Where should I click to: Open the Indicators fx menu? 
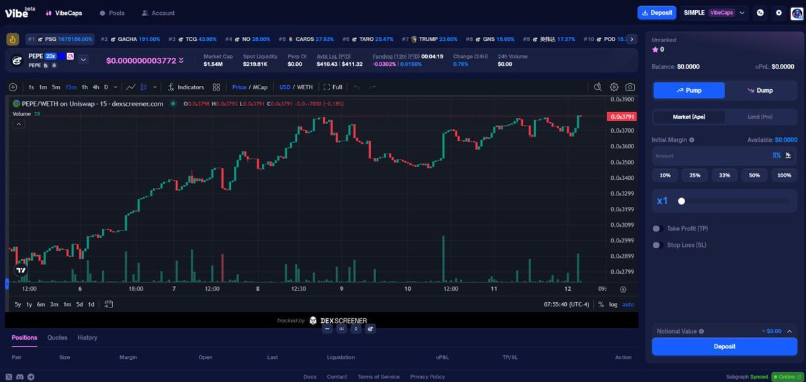tap(185, 87)
